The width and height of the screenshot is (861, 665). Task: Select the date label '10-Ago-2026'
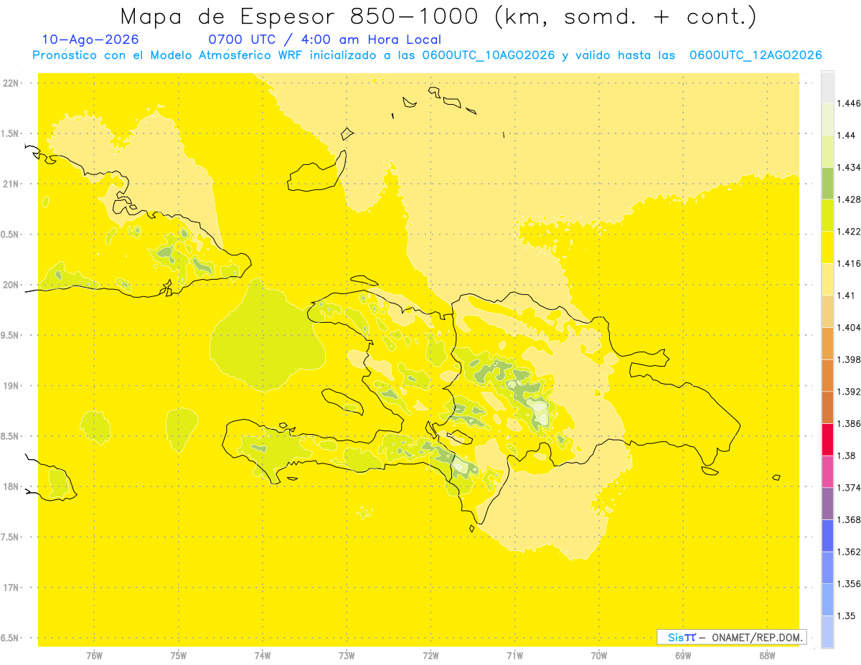[x=90, y=39]
